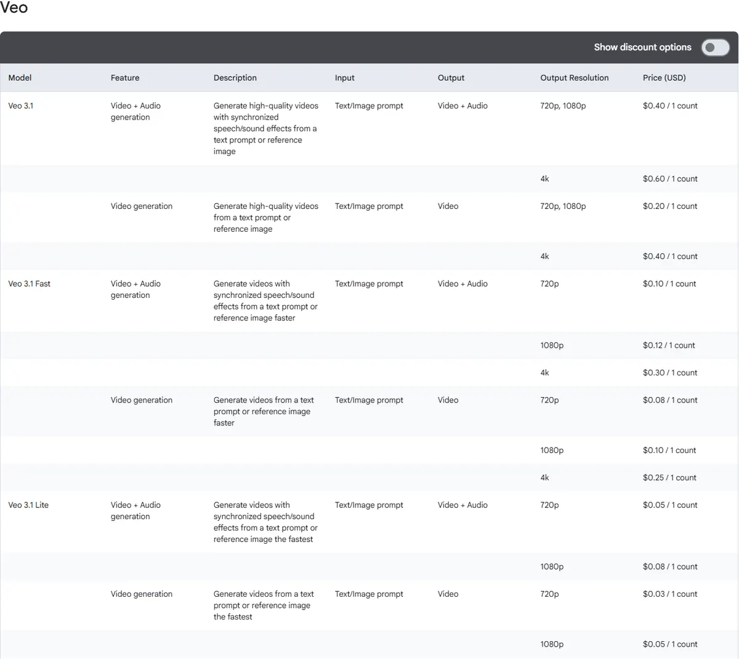Click the Veo page heading
Viewport: 739px width, 659px height.
coord(14,9)
